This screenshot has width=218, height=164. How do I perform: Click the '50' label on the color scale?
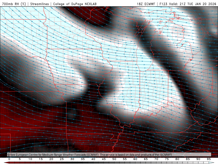(x=114, y=159)
